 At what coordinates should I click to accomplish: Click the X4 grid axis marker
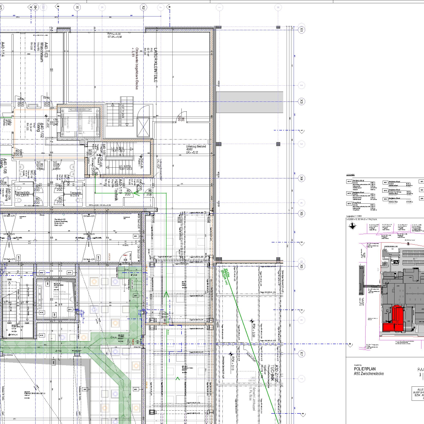click(x=302, y=178)
